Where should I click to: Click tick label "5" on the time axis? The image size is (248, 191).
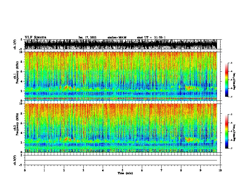click(x=122, y=170)
